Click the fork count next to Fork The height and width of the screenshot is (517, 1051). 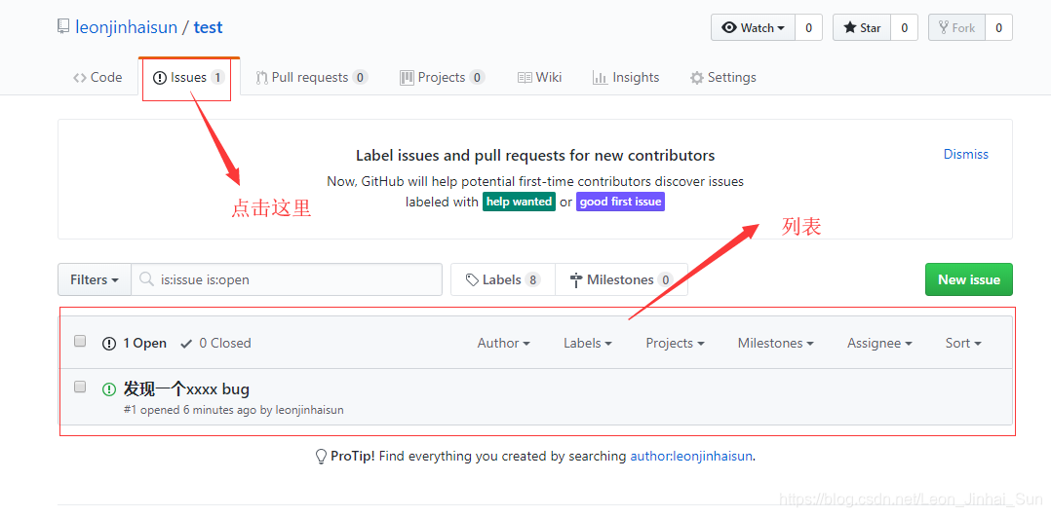tap(998, 27)
